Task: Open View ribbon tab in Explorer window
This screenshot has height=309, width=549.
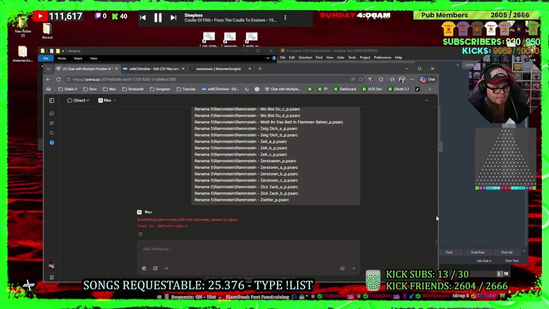Action: pyautogui.click(x=94, y=58)
